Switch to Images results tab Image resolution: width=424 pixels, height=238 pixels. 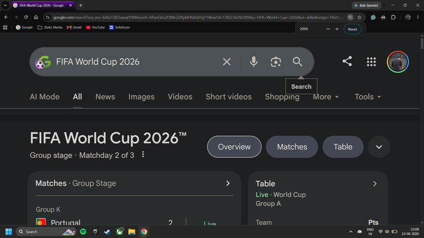point(141,97)
